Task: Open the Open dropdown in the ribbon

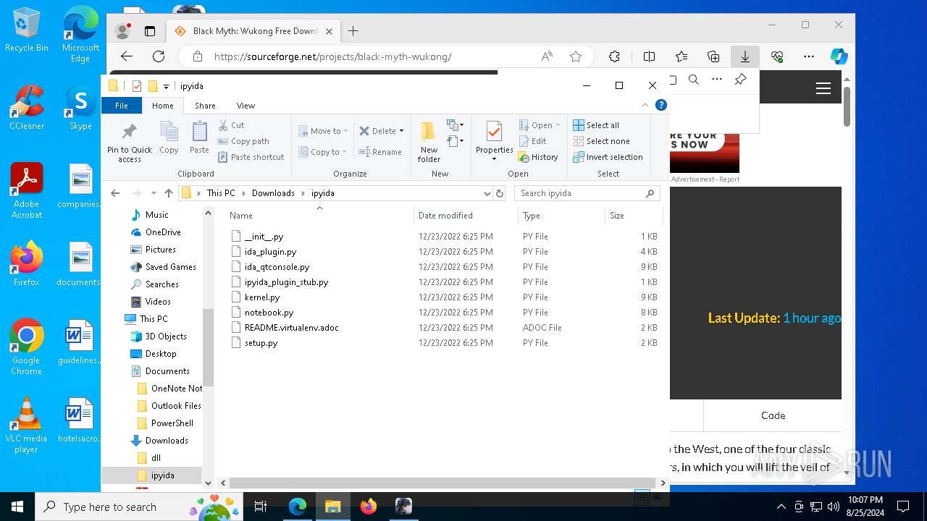Action: [541, 125]
